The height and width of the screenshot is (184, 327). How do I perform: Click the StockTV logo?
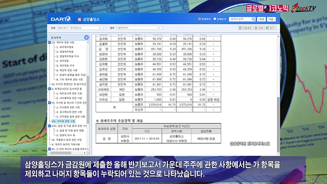[304, 8]
